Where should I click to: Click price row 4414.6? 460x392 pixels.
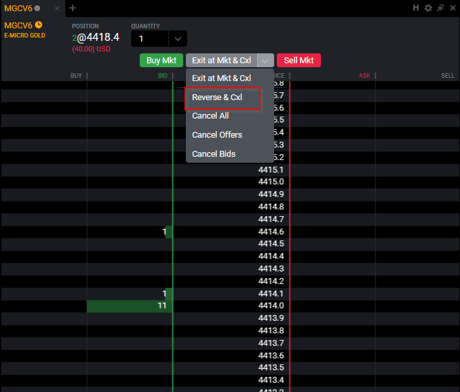click(231, 232)
